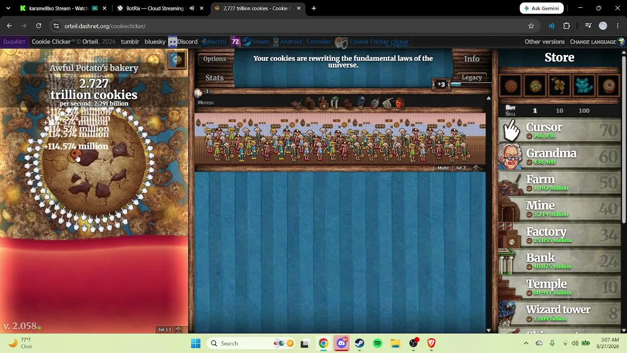Screen dimensions: 627x353
Task: Mute the Grandma building row
Action: (443, 168)
